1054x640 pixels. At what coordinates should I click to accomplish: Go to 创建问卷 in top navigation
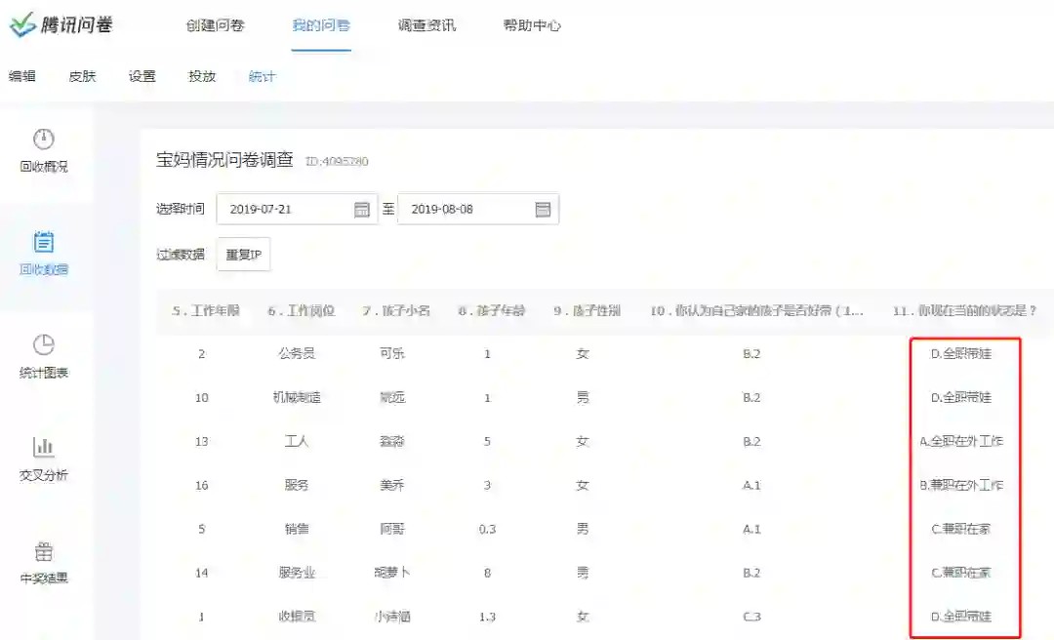point(215,25)
